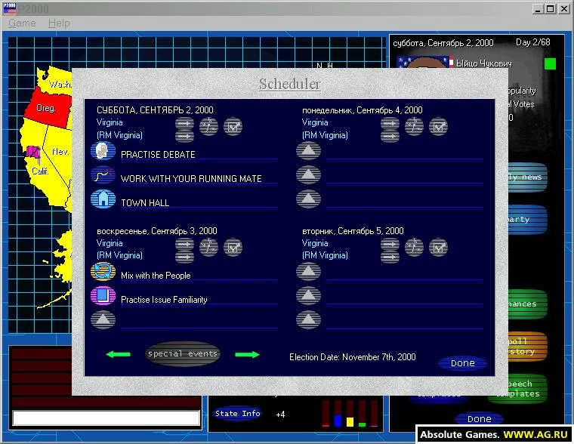Open the empty third activity slot on September 3
Image resolution: width=574 pixels, height=444 pixels.
pyautogui.click(x=103, y=320)
